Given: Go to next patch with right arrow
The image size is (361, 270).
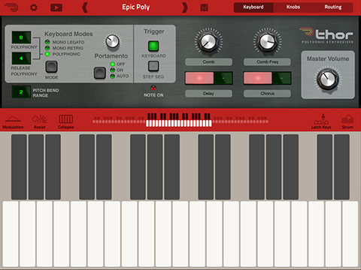Looking at the screenshot, I should (x=185, y=7).
